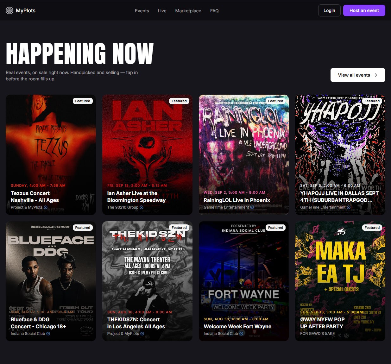Click date 'WED, SEP 2, 5:00 AM - 9:00 AM'

[x=235, y=192]
